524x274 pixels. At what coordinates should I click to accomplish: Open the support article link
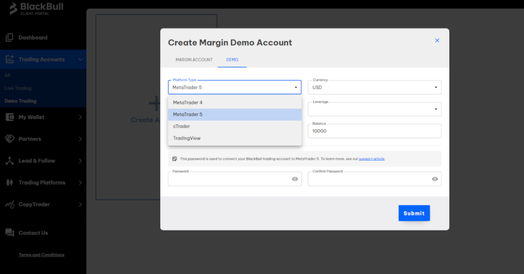point(372,159)
